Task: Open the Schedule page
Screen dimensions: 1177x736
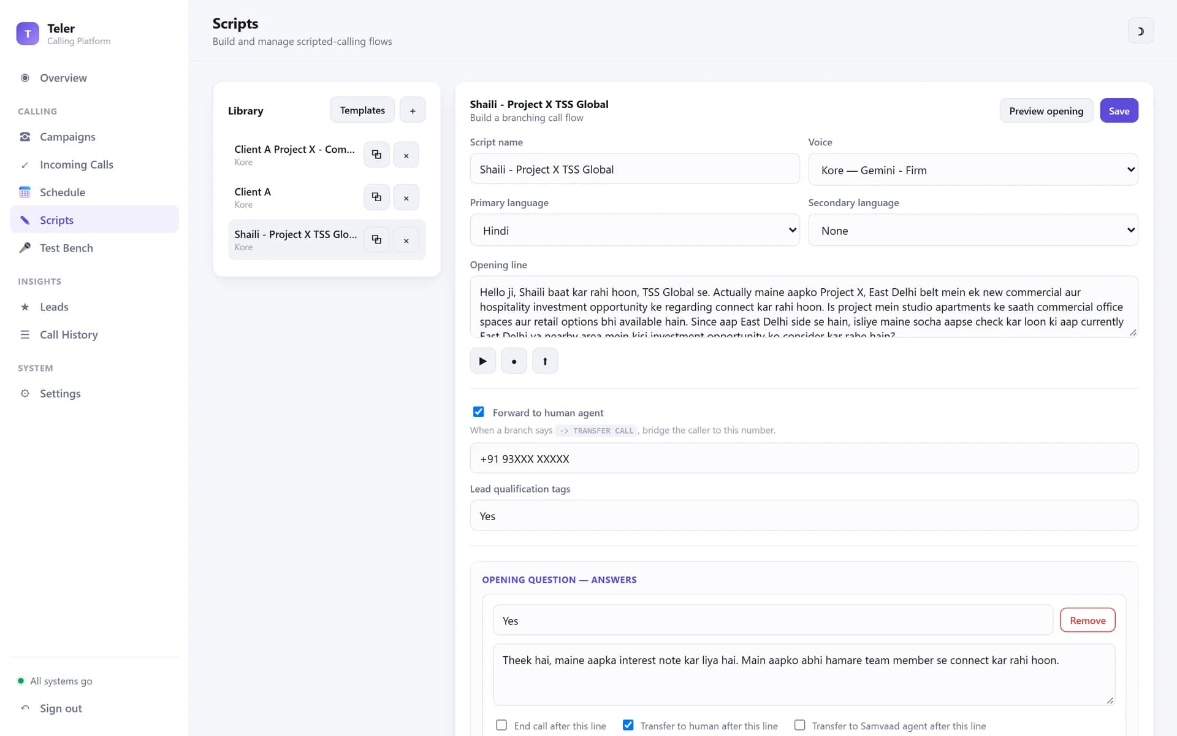Action: 94,192
